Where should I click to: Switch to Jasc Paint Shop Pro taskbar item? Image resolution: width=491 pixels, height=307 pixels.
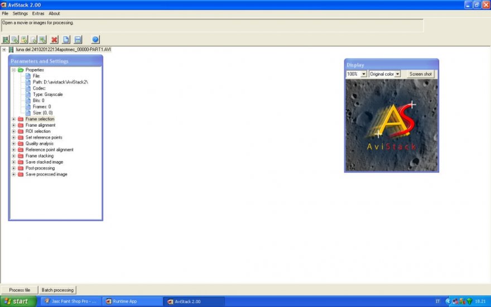coord(71,301)
